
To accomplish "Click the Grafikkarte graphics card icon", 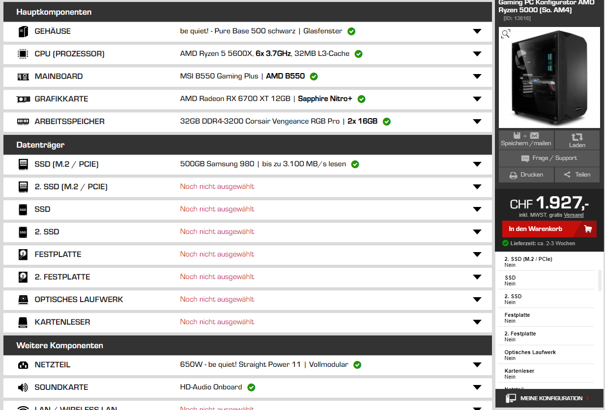I will pos(23,99).
